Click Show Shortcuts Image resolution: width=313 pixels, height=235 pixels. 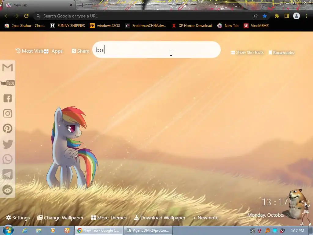(247, 52)
